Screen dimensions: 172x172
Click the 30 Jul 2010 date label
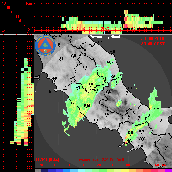pos(153,39)
